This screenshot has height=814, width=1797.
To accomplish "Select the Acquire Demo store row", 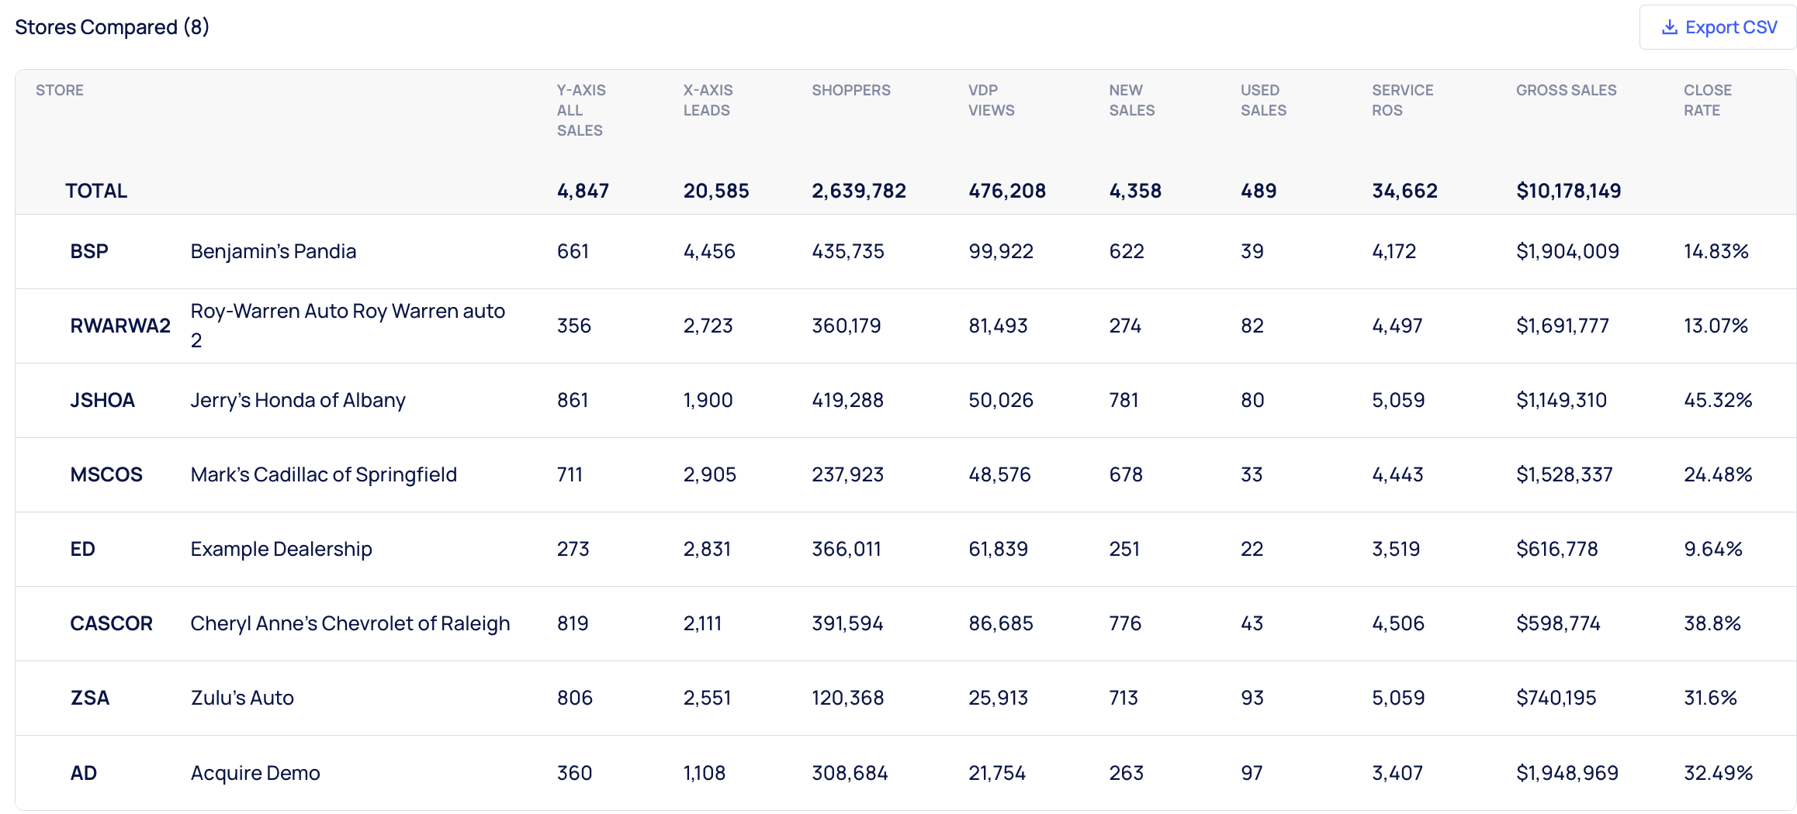I will coord(255,773).
